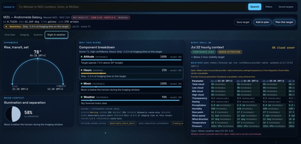Select the Hours warning component card
This screenshot has height=144, width=301.
[x=131, y=73]
